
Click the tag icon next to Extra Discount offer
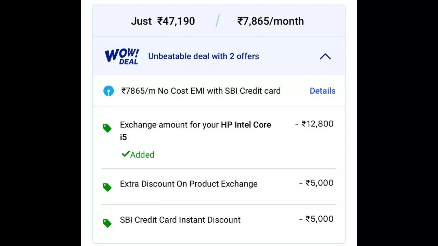coord(107,187)
